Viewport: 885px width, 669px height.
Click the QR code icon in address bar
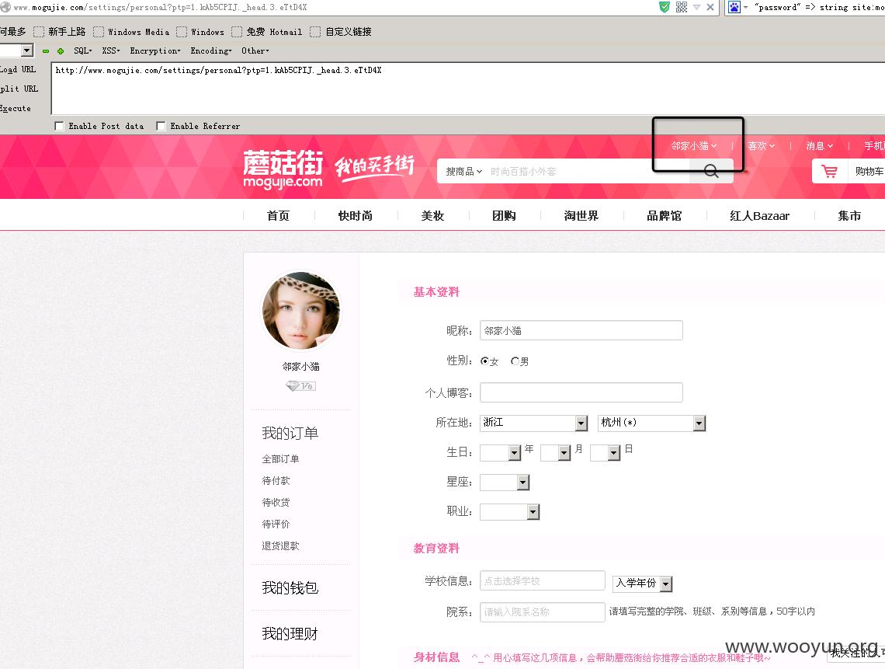click(x=682, y=7)
